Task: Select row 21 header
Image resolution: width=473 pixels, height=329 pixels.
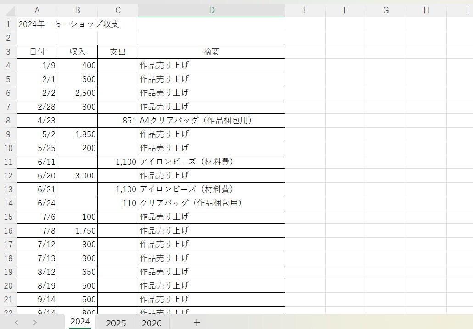Action: [x=8, y=300]
